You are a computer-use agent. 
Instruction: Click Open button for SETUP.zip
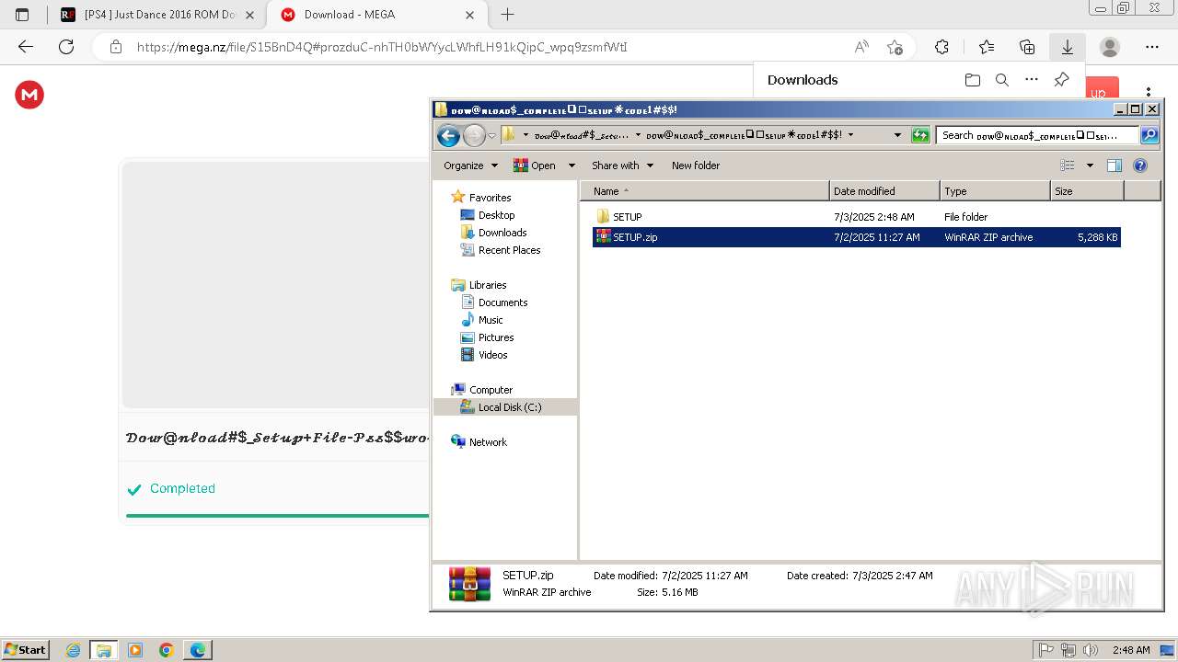pos(536,165)
